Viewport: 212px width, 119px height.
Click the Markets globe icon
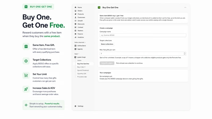[76, 31]
